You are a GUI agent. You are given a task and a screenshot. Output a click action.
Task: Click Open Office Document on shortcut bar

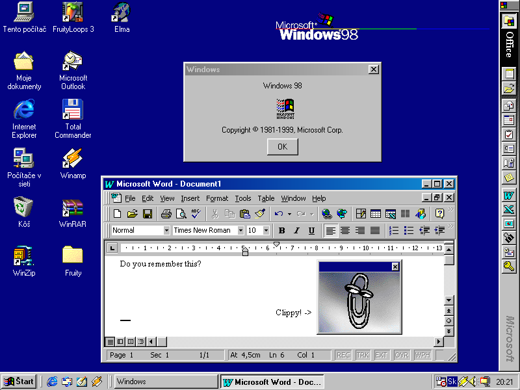509,88
